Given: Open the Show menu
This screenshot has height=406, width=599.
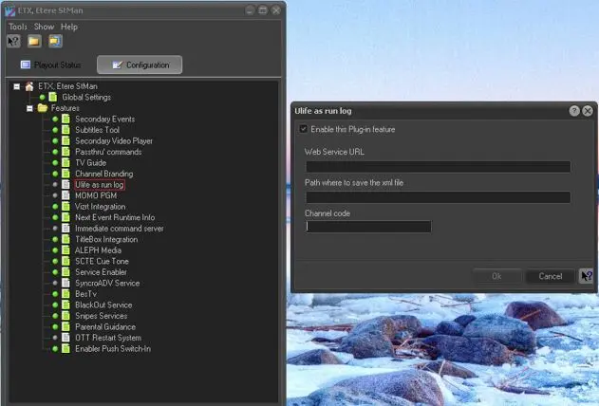Looking at the screenshot, I should pos(44,27).
